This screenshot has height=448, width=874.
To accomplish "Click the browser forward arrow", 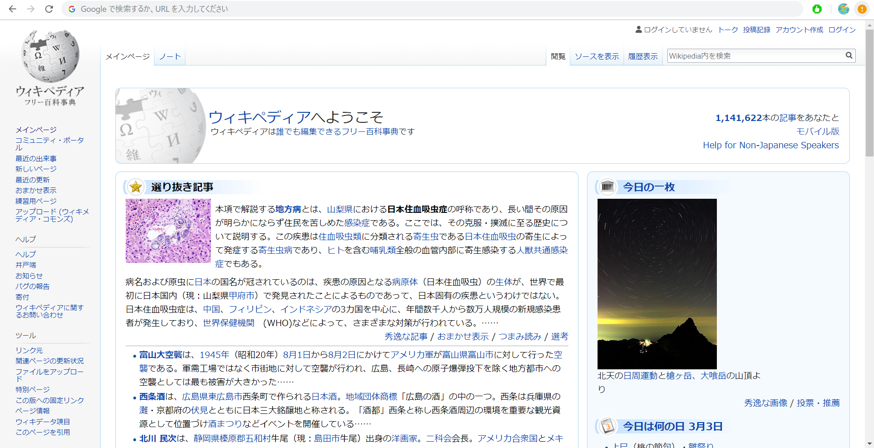I will pos(31,9).
